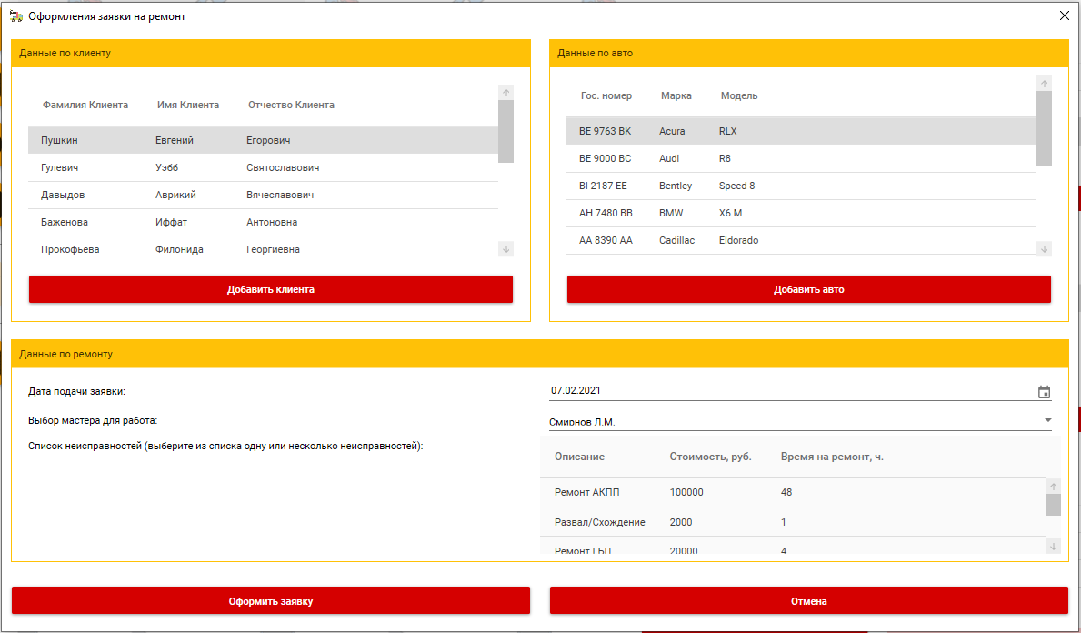Select car row BE 9000 BC

(802, 158)
